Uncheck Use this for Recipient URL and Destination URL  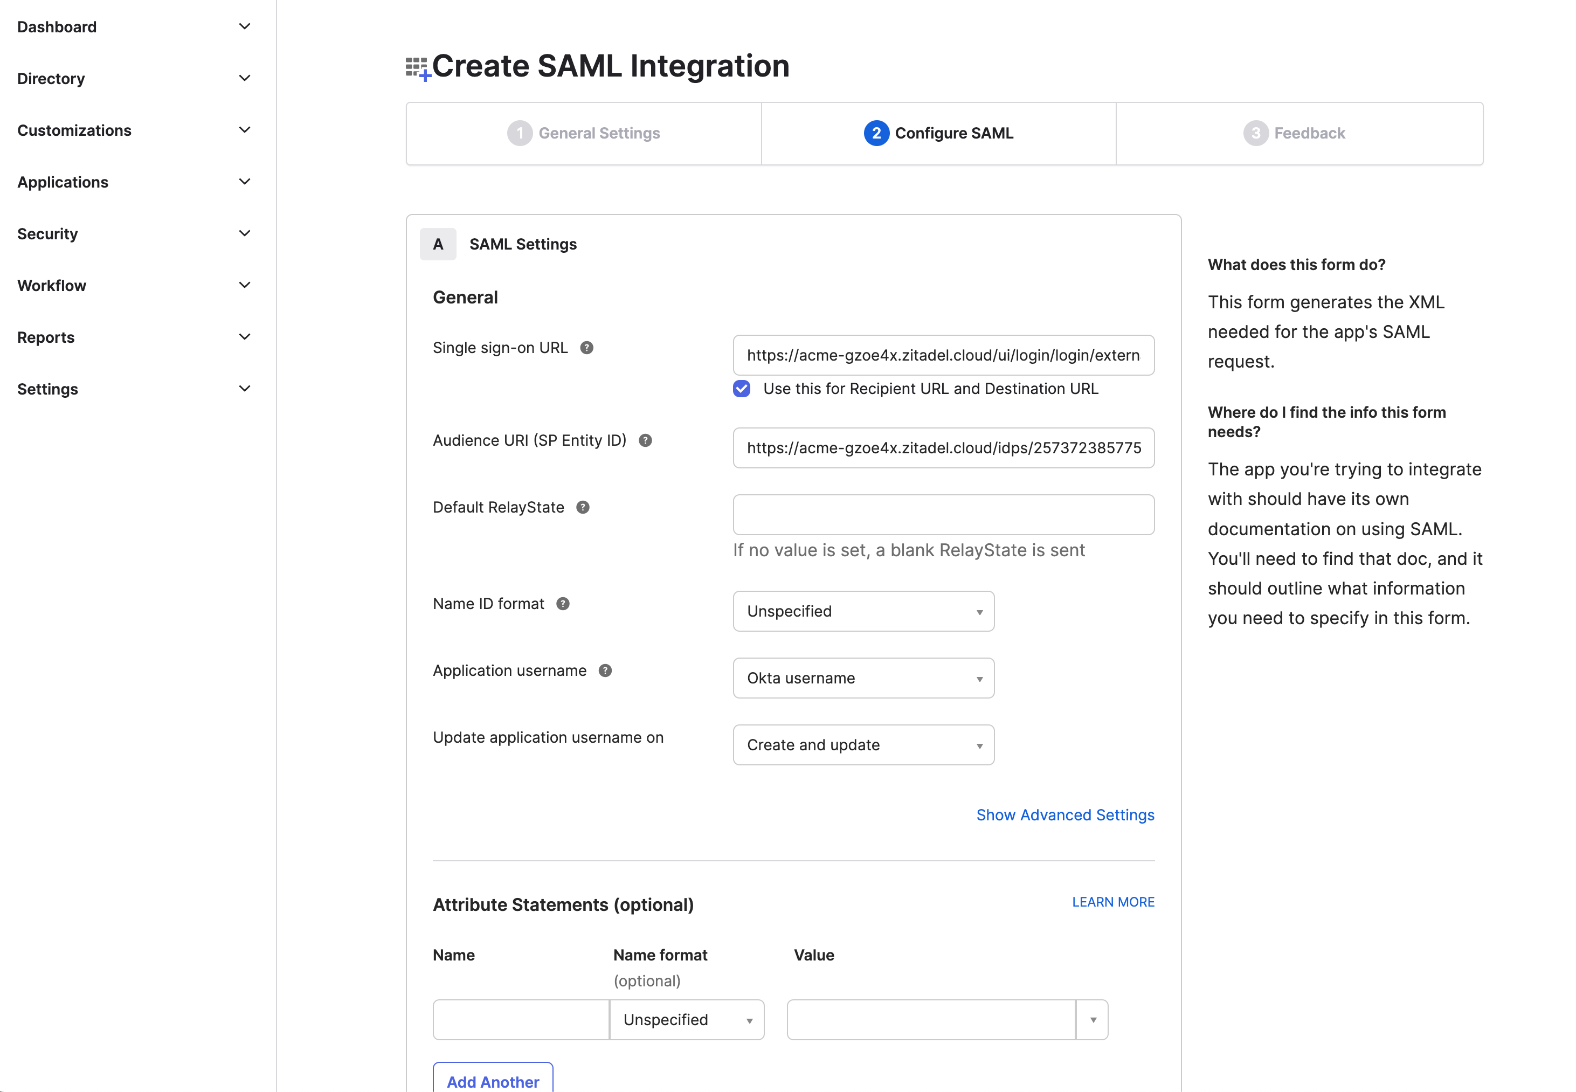pyautogui.click(x=742, y=389)
